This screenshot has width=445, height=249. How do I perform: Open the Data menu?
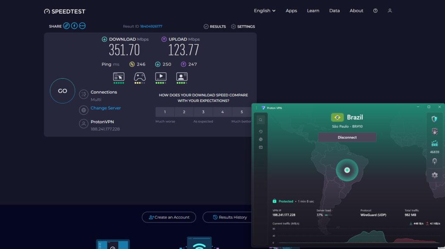(334, 10)
